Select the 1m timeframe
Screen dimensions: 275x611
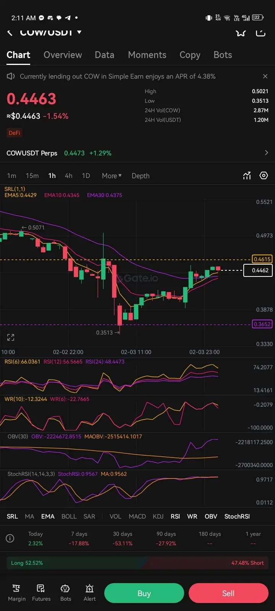(11, 176)
